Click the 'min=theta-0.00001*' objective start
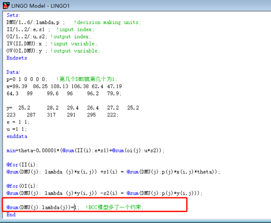 tap(33, 150)
